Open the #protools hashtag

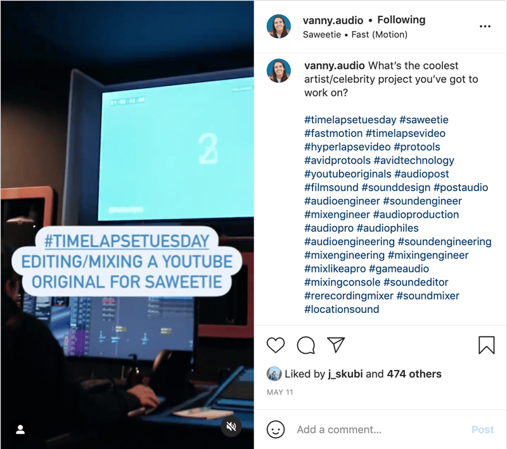tap(417, 147)
